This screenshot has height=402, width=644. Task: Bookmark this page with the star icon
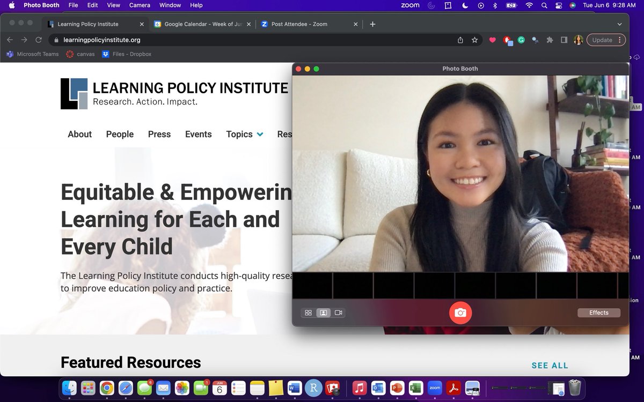474,40
